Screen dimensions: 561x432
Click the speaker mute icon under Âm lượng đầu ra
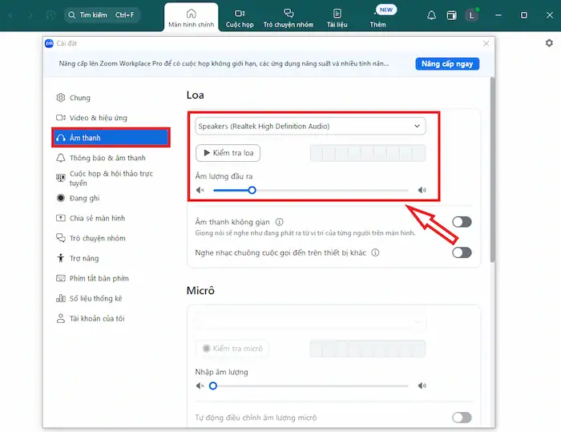pos(201,191)
